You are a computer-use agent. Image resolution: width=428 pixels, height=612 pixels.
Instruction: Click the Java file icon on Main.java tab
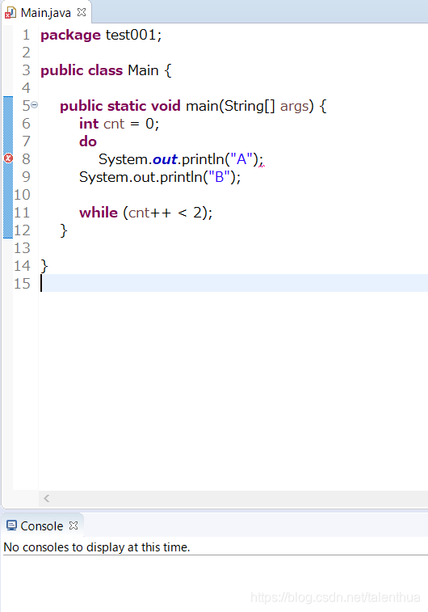pos(10,13)
